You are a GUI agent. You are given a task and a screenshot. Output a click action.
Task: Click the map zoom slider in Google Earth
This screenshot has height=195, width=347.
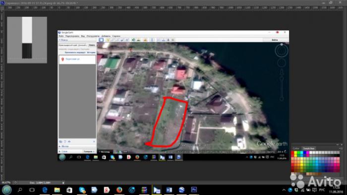(282, 89)
